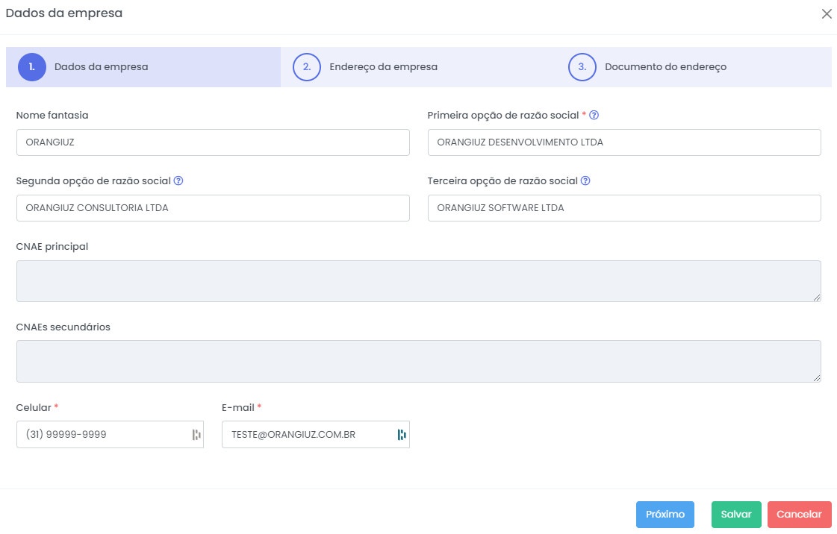The height and width of the screenshot is (534, 837).
Task: Focus the Celular phone number field
Action: coord(110,435)
